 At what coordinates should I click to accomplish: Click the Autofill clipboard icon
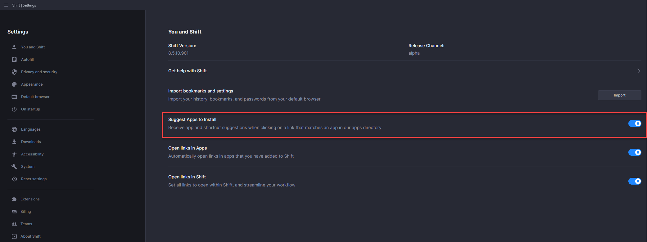click(x=14, y=60)
